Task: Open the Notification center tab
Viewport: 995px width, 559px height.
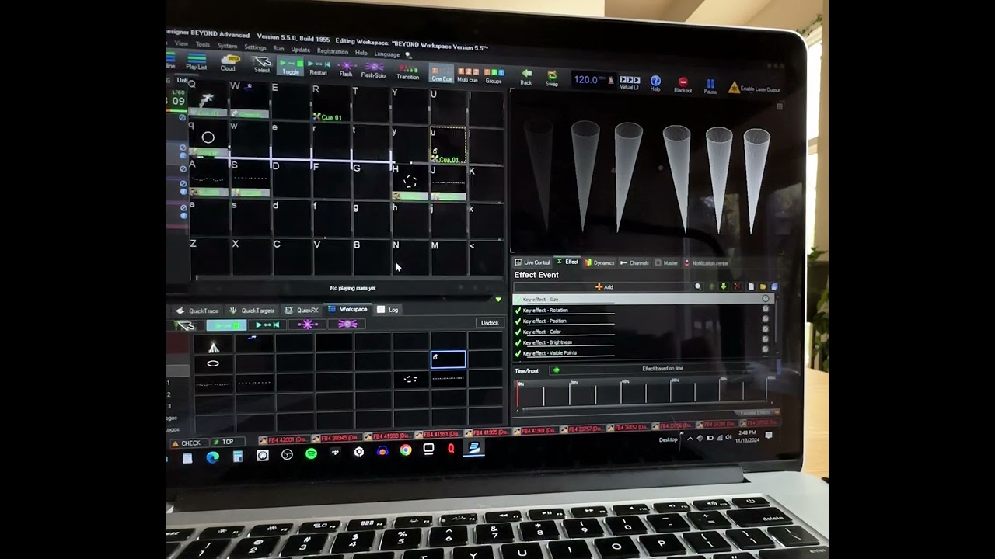Action: click(x=706, y=263)
